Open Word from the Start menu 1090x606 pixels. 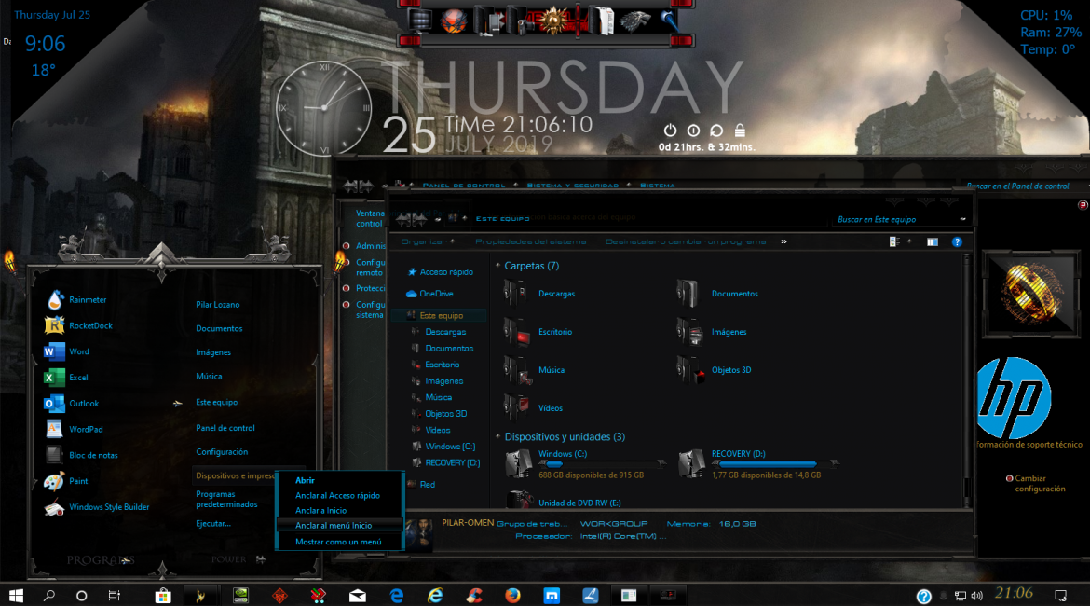pyautogui.click(x=67, y=351)
